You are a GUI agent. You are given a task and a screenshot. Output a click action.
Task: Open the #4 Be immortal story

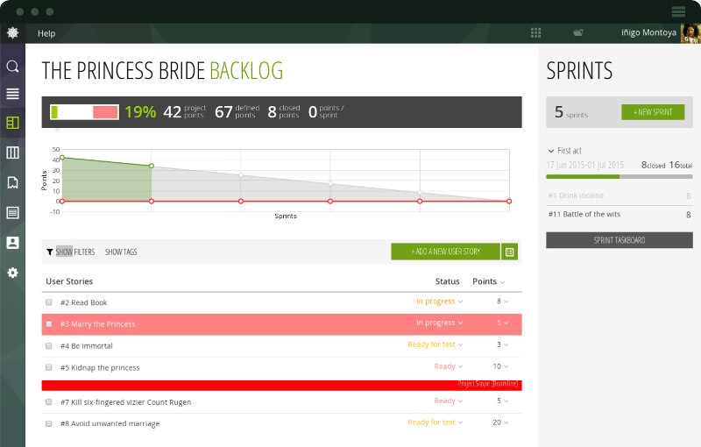(x=86, y=346)
